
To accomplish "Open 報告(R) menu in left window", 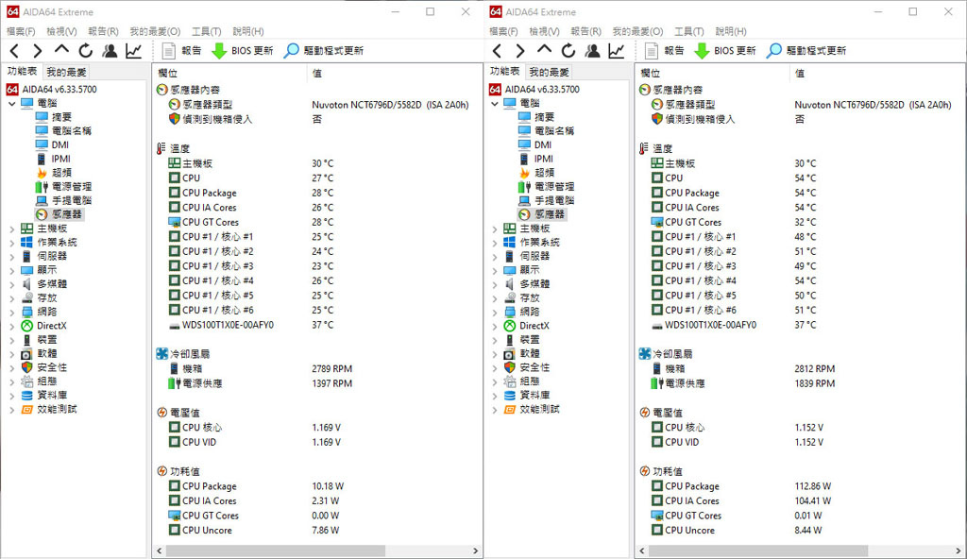I will [x=103, y=31].
